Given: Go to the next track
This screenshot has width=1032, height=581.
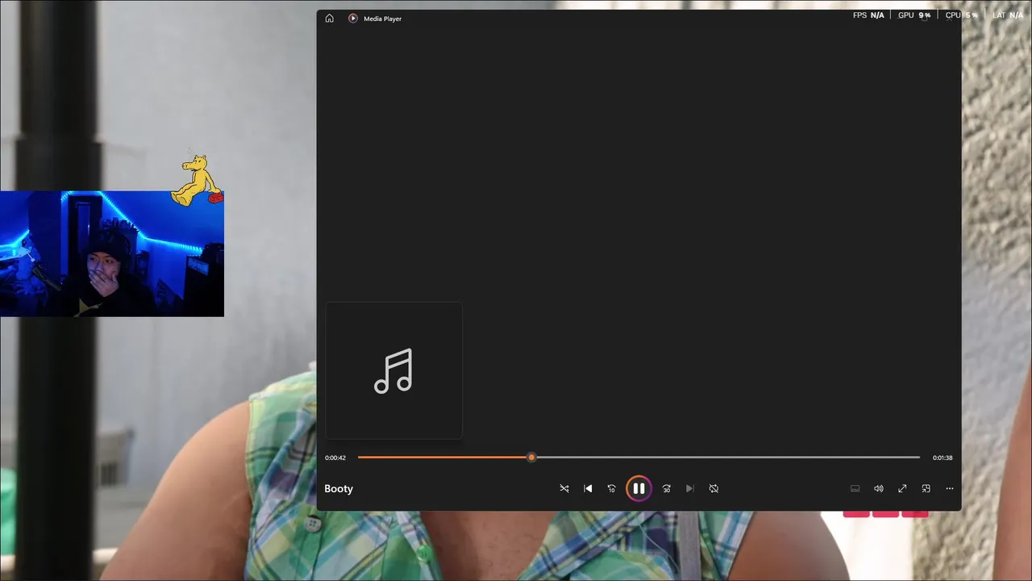Looking at the screenshot, I should point(689,488).
